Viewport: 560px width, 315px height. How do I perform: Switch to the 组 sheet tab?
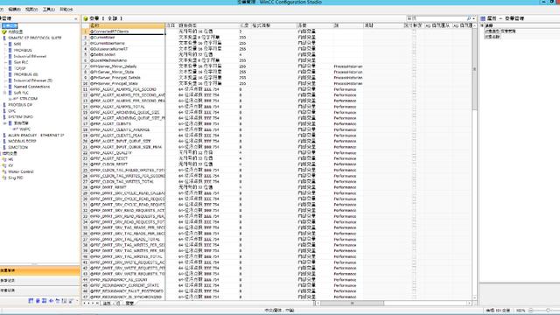click(x=117, y=304)
